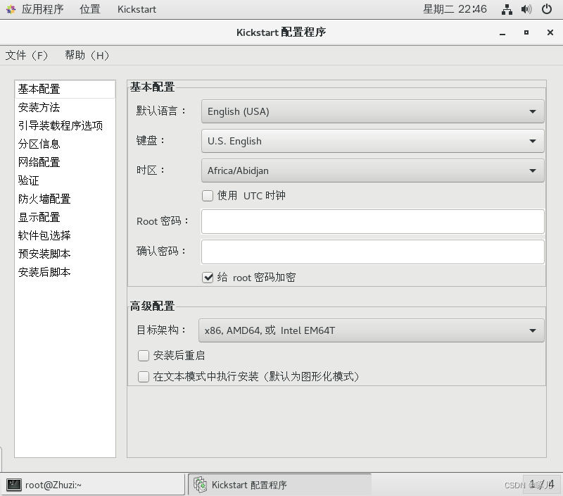Open the 时区 Africa/Abidjan dropdown
This screenshot has width=563, height=496.
pos(373,170)
